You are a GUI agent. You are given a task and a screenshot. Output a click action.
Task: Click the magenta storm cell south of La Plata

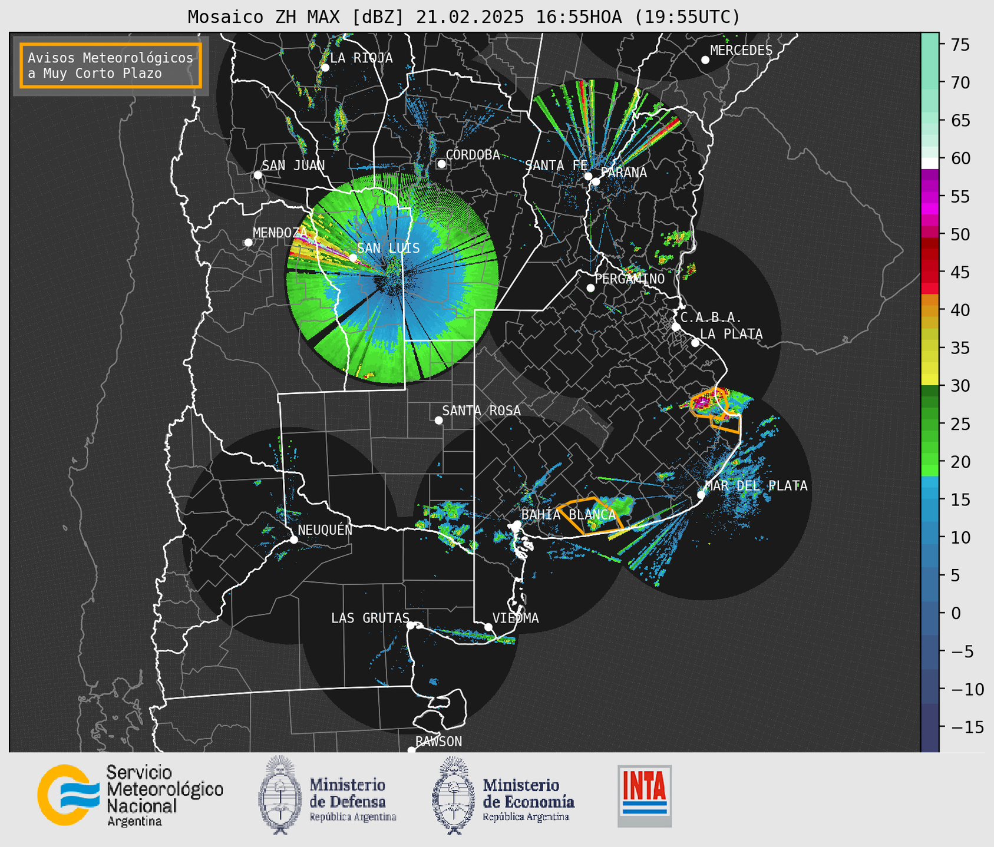tap(701, 403)
